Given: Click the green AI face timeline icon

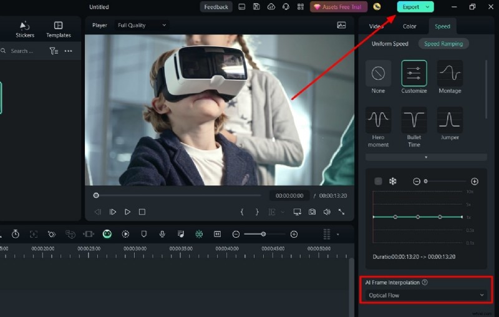Looking at the screenshot, I should click(x=107, y=234).
